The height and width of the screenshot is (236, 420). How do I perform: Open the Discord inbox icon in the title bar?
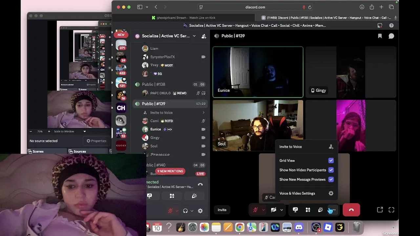[x=380, y=25]
